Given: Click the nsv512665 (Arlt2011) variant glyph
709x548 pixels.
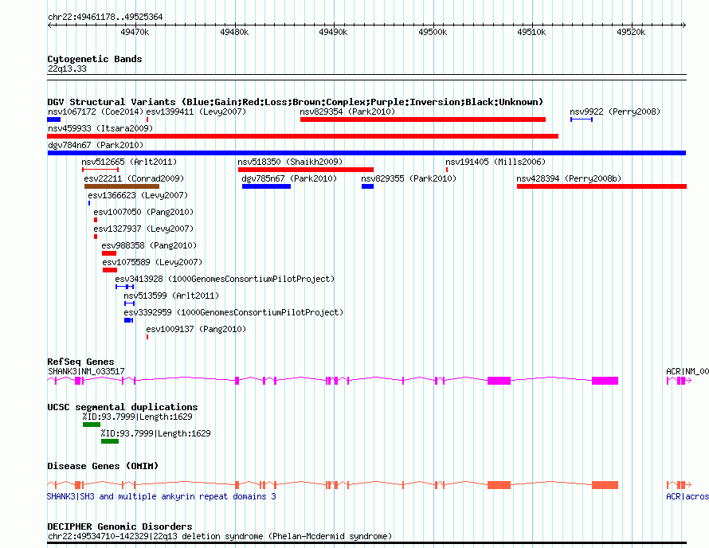Looking at the screenshot, I should pos(100,170).
